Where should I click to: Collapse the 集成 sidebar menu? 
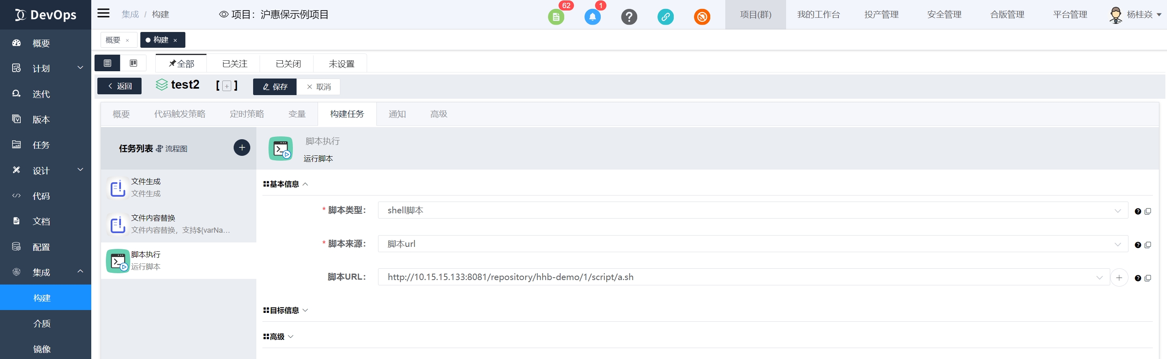click(45, 272)
